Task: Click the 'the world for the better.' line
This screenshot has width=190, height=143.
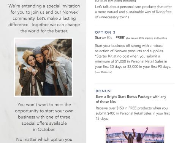Action: pos(44,31)
